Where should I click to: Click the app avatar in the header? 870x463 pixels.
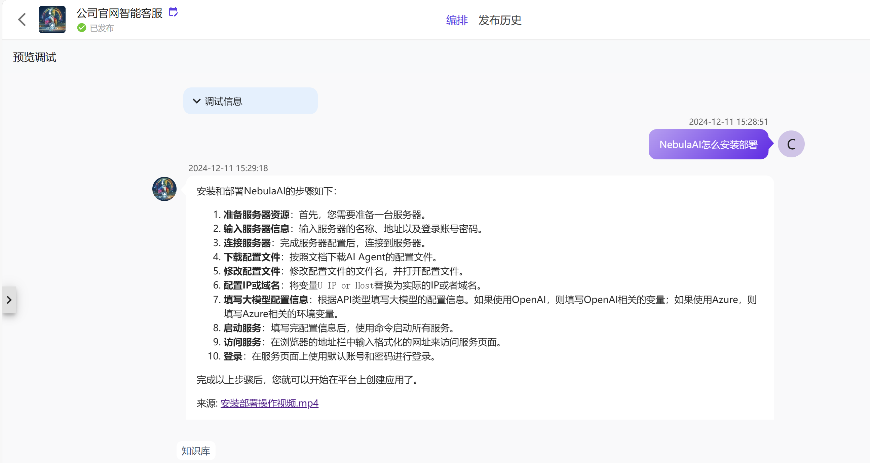52,20
